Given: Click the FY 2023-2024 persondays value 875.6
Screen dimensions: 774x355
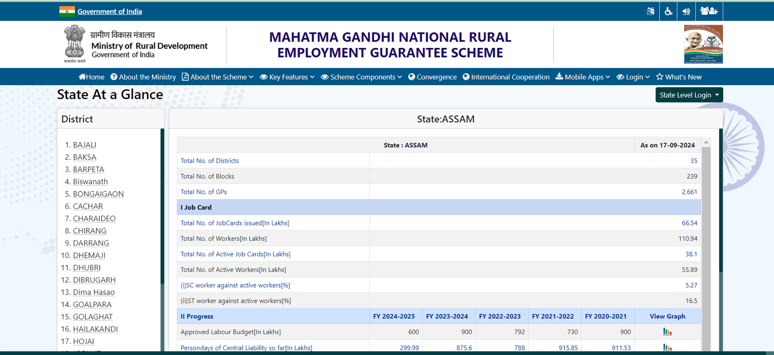Looking at the screenshot, I should 464,348.
